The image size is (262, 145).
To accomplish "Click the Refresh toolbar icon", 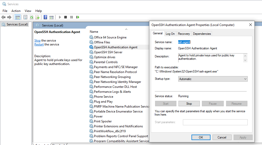I will (x=31, y=17).
